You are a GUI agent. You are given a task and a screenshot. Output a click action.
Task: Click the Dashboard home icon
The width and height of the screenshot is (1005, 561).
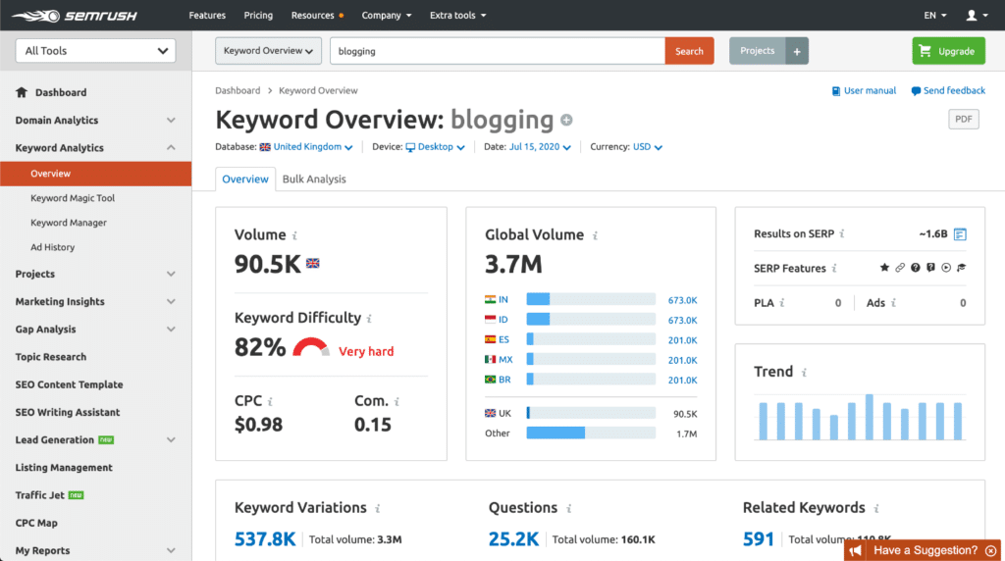point(22,92)
